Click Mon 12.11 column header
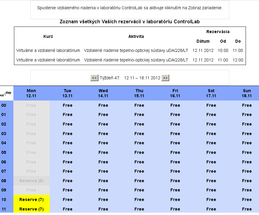 31,93
